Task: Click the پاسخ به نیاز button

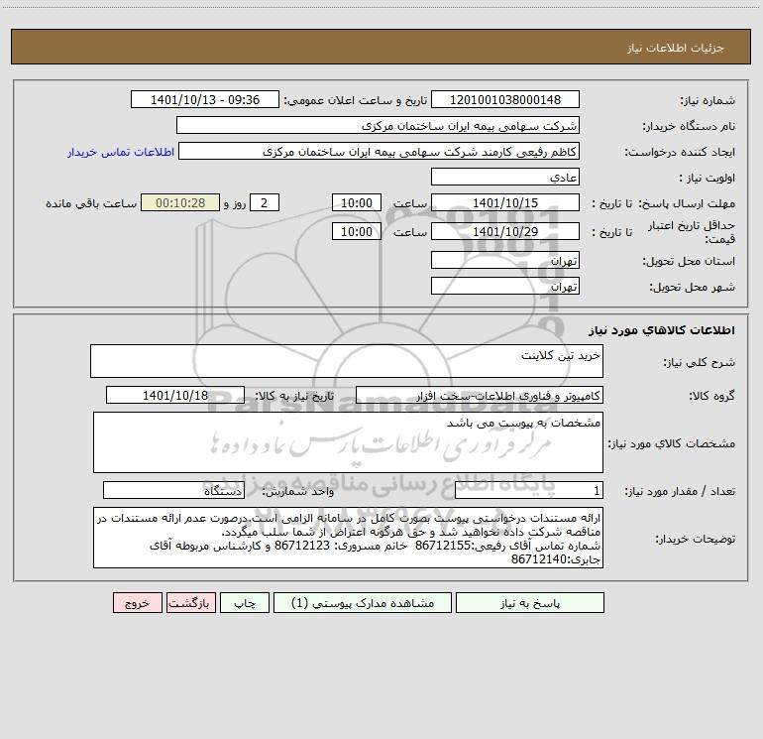Action: pos(530,603)
